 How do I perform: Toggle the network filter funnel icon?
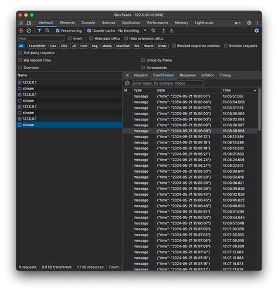(39, 31)
